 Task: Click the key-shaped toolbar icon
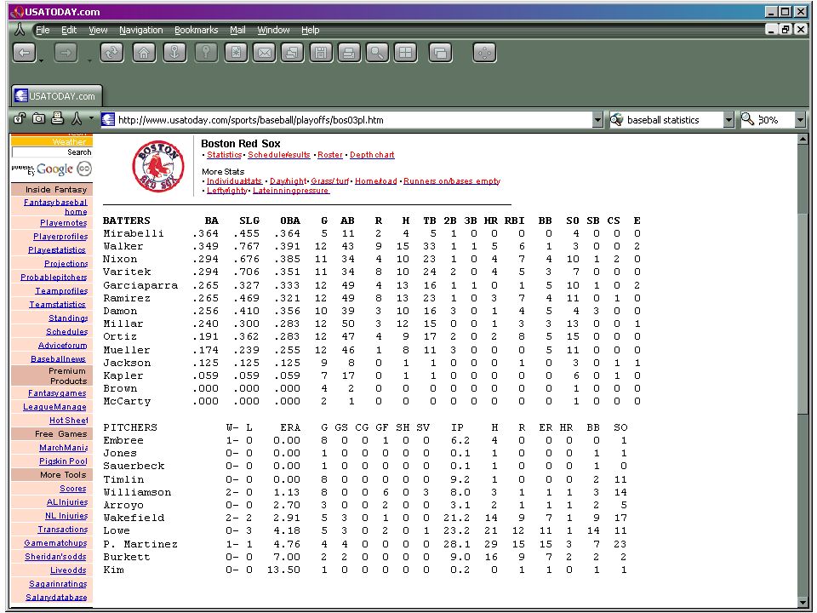[x=206, y=53]
